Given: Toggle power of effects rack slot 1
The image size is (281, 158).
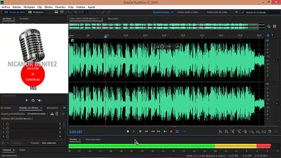Looking at the screenshot, I should 7,124.
